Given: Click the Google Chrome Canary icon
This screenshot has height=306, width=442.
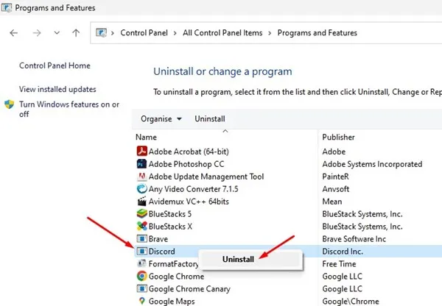Looking at the screenshot, I should click(141, 288).
